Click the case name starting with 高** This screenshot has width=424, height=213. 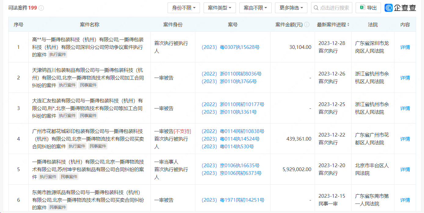tap(88, 47)
